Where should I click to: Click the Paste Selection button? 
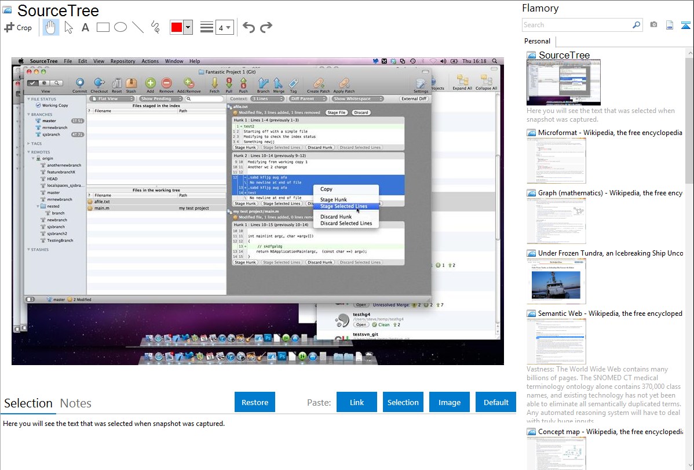tap(403, 402)
